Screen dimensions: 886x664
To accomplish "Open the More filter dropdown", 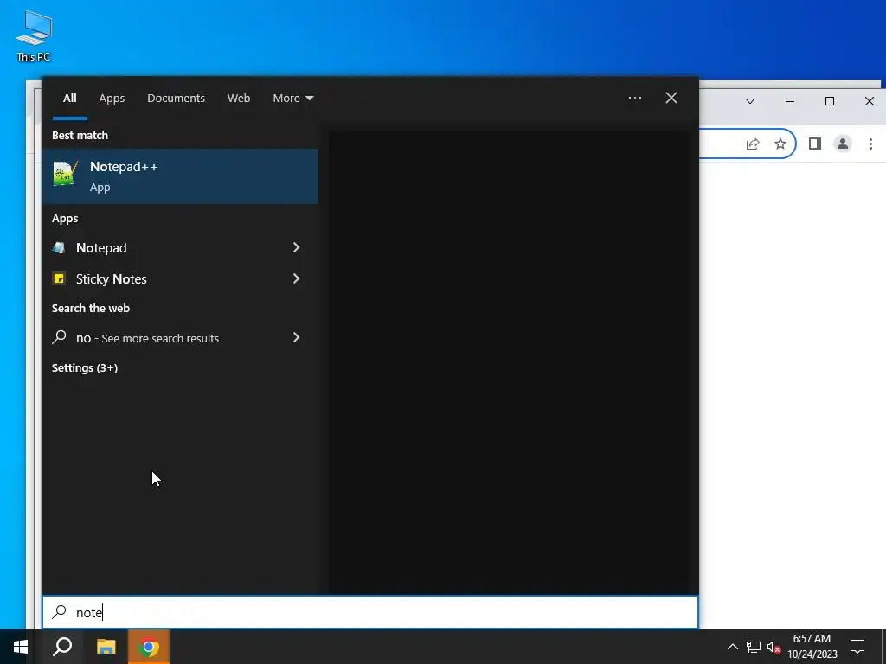I will [292, 99].
